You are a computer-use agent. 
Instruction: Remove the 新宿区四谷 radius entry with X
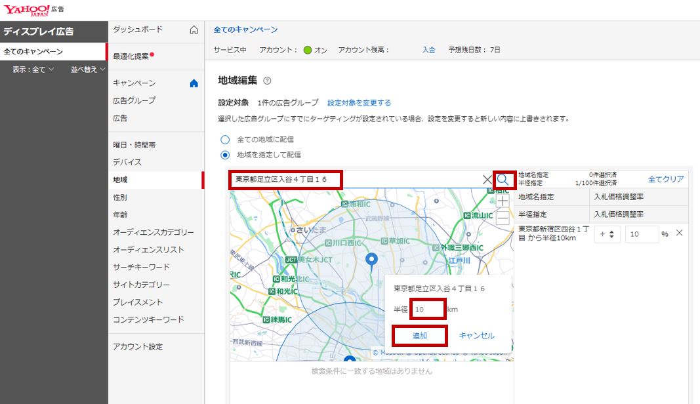(679, 233)
